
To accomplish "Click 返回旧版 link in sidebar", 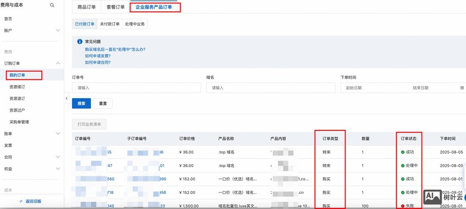I will 33,201.
